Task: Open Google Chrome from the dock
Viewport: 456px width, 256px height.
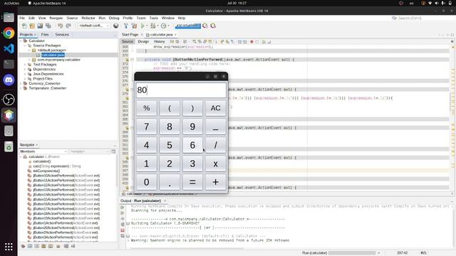Action: [9, 33]
